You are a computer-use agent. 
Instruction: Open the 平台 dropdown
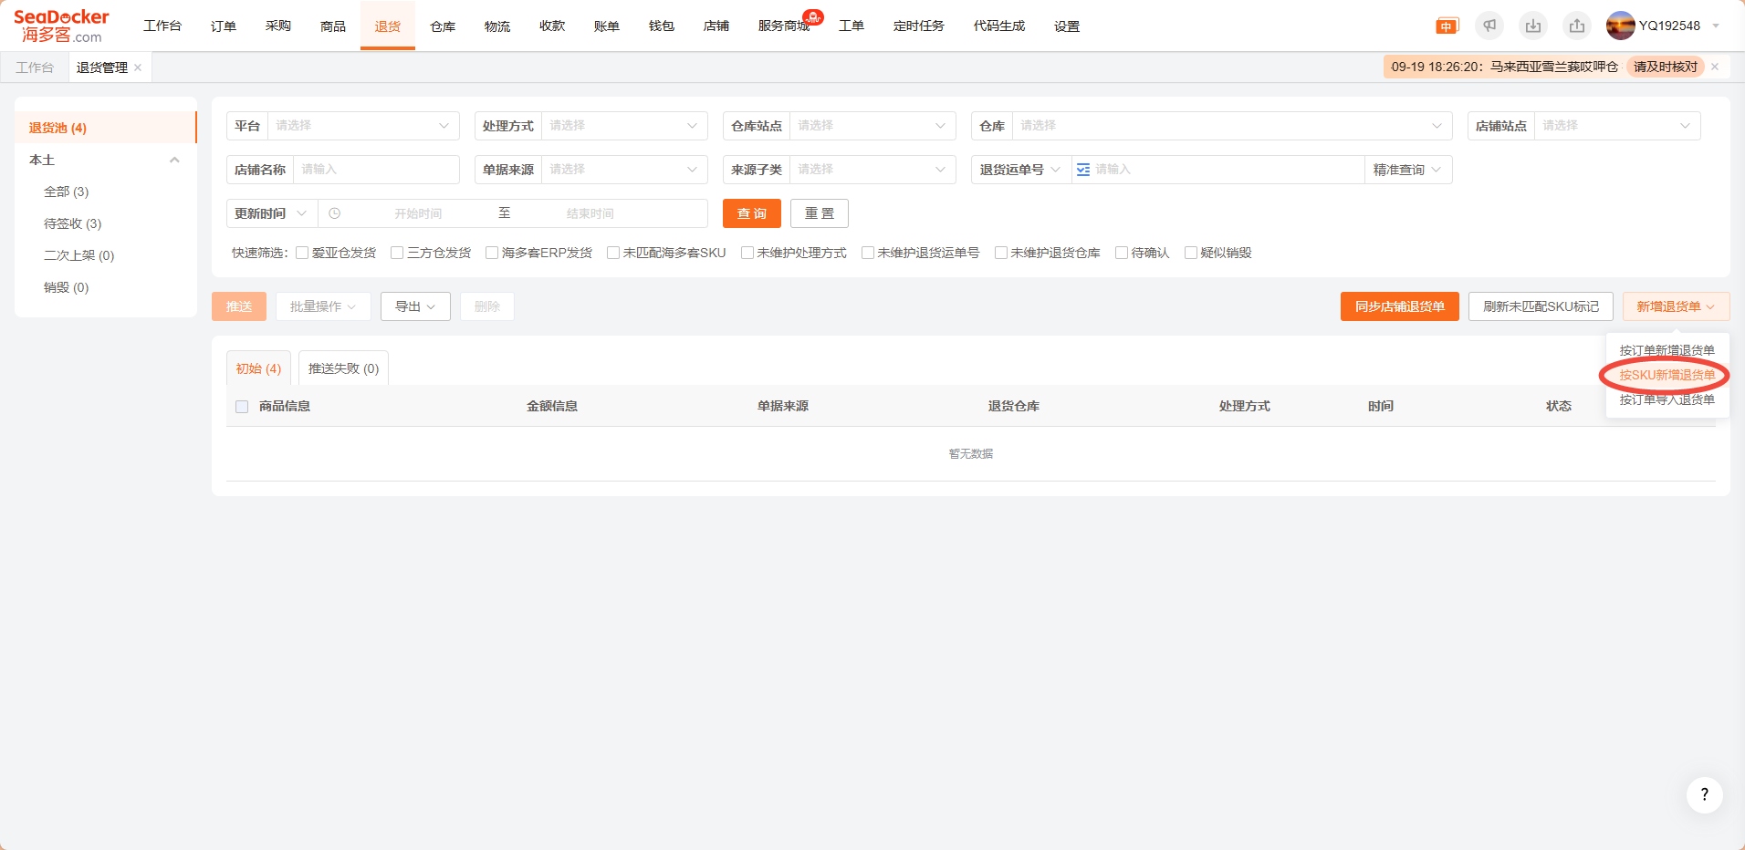point(362,126)
